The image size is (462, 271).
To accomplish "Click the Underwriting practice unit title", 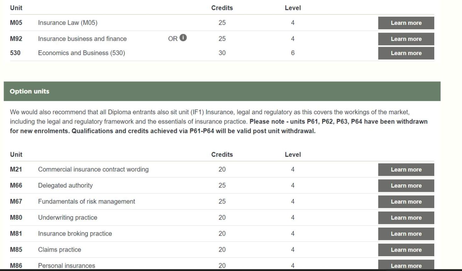I will pyautogui.click(x=68, y=217).
